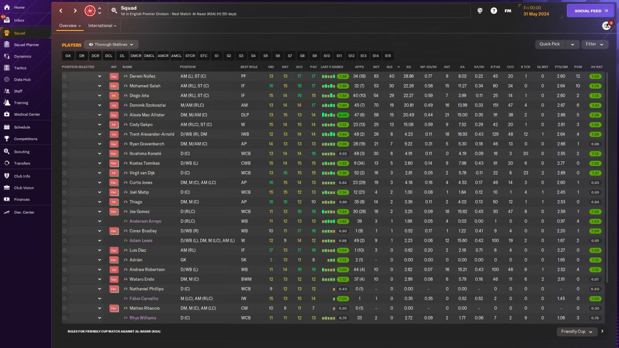Image resolution: width=619 pixels, height=348 pixels.
Task: Tick Virgil van Dijk's row selection circle
Action: point(65,173)
